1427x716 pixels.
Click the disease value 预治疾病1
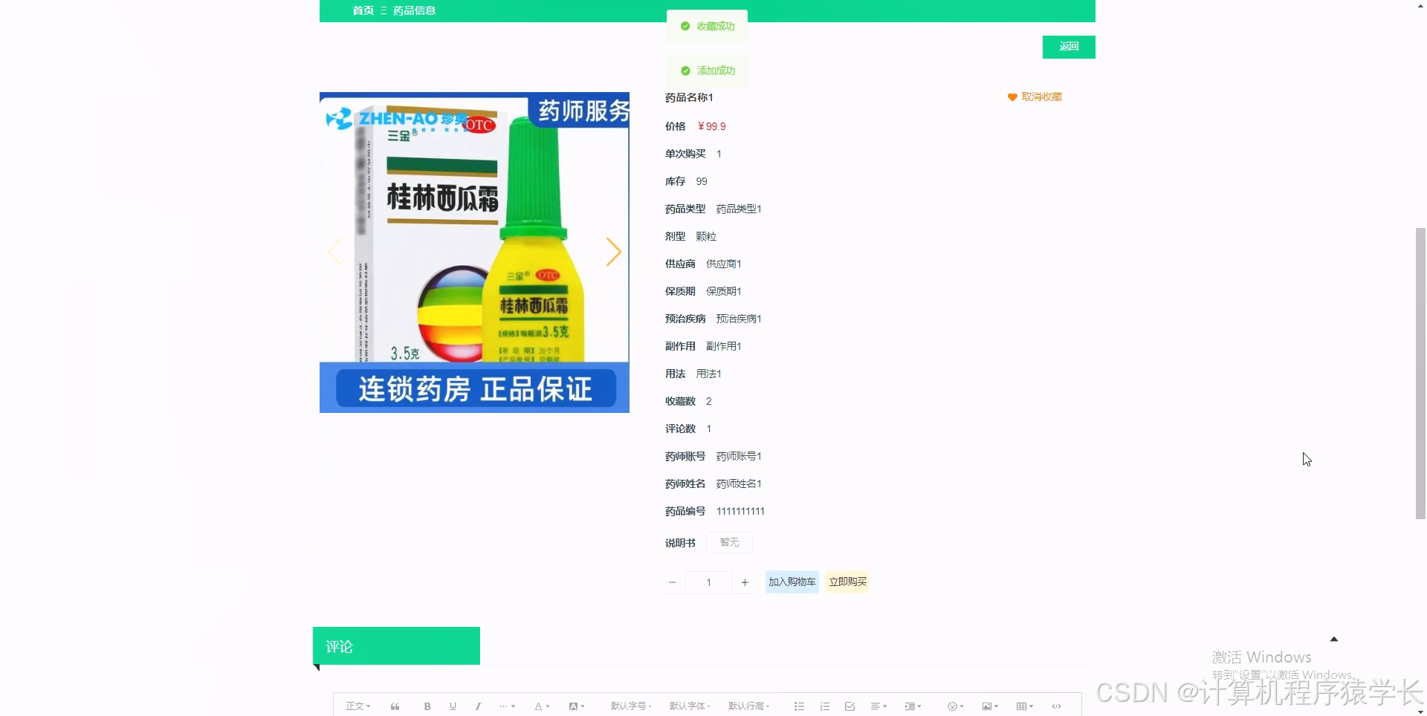pos(738,319)
